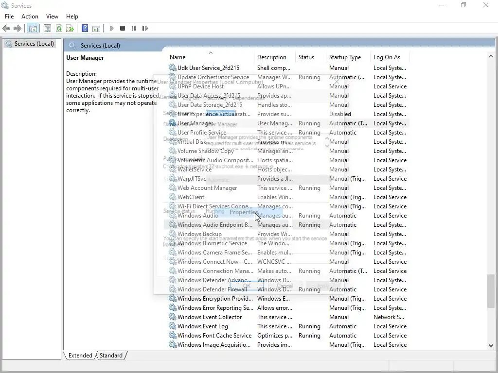The width and height of the screenshot is (498, 373).
Task: Toggle the Show/Hide Action Pane icon
Action: click(96, 29)
